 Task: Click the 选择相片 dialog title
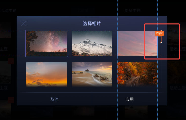[92, 23]
